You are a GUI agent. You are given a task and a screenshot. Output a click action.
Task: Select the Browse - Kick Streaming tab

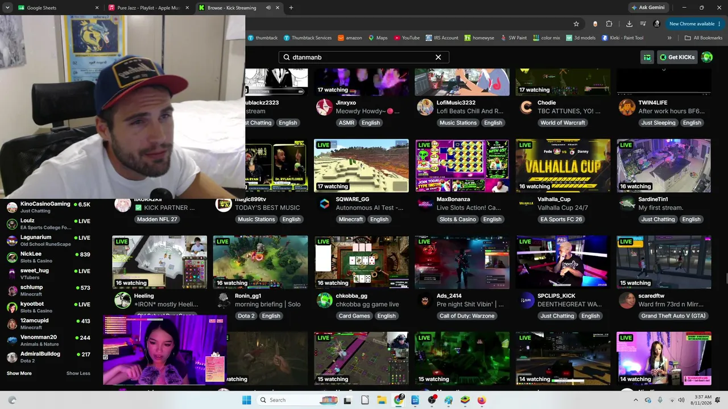coord(239,8)
